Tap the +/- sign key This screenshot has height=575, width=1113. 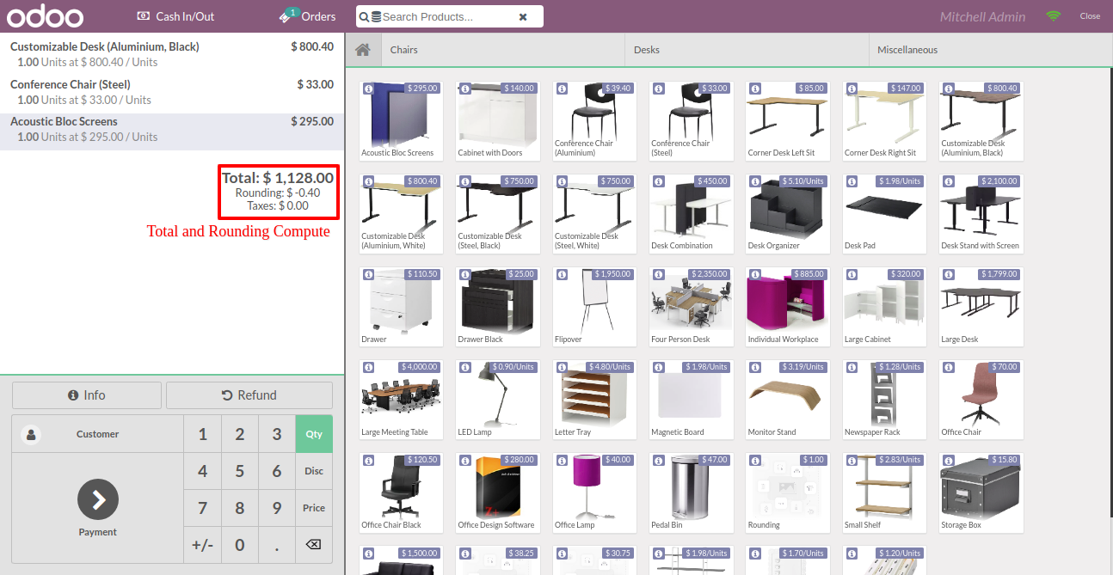203,544
